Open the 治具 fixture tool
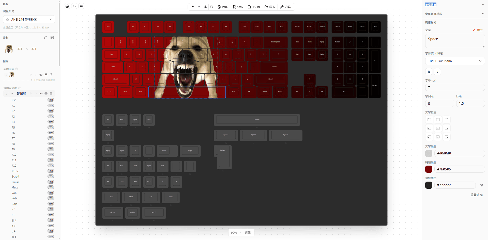This screenshot has width=488, height=240. (x=285, y=7)
